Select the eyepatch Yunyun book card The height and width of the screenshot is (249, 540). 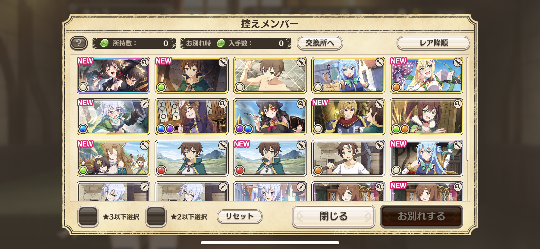tap(270, 117)
